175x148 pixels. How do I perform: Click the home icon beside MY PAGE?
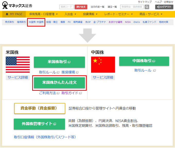(x=7, y=14)
